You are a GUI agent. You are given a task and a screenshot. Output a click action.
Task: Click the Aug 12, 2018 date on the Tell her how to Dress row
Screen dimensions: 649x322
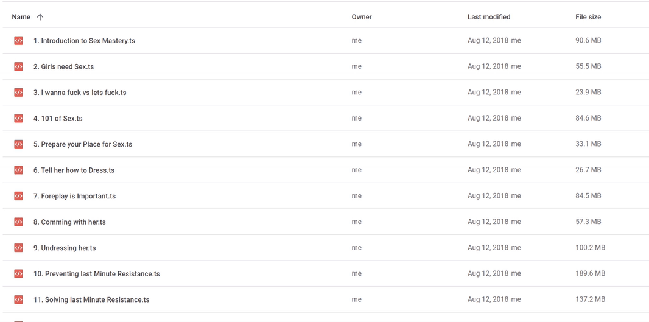tap(488, 170)
